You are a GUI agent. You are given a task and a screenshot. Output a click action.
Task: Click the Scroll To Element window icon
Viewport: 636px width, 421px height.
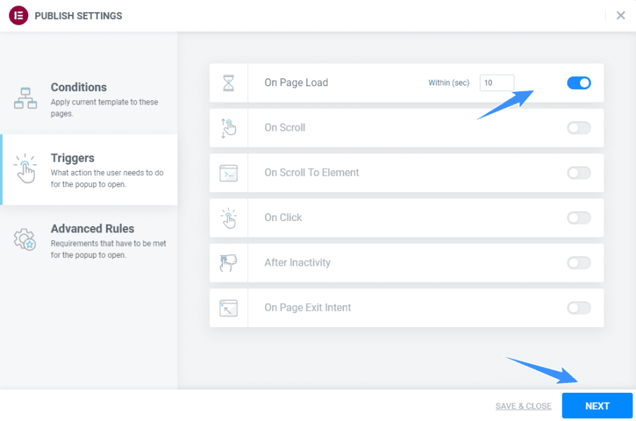pos(229,173)
